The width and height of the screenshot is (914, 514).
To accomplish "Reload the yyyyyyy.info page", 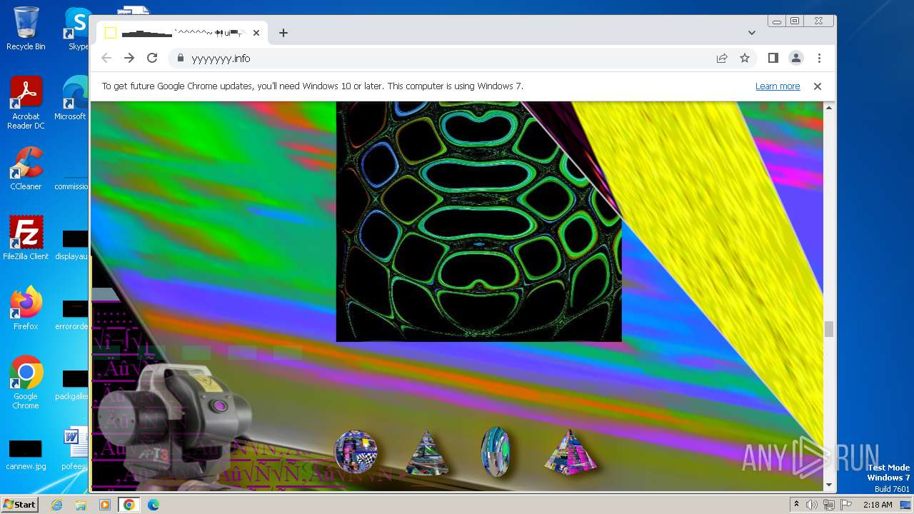I will pos(152,58).
